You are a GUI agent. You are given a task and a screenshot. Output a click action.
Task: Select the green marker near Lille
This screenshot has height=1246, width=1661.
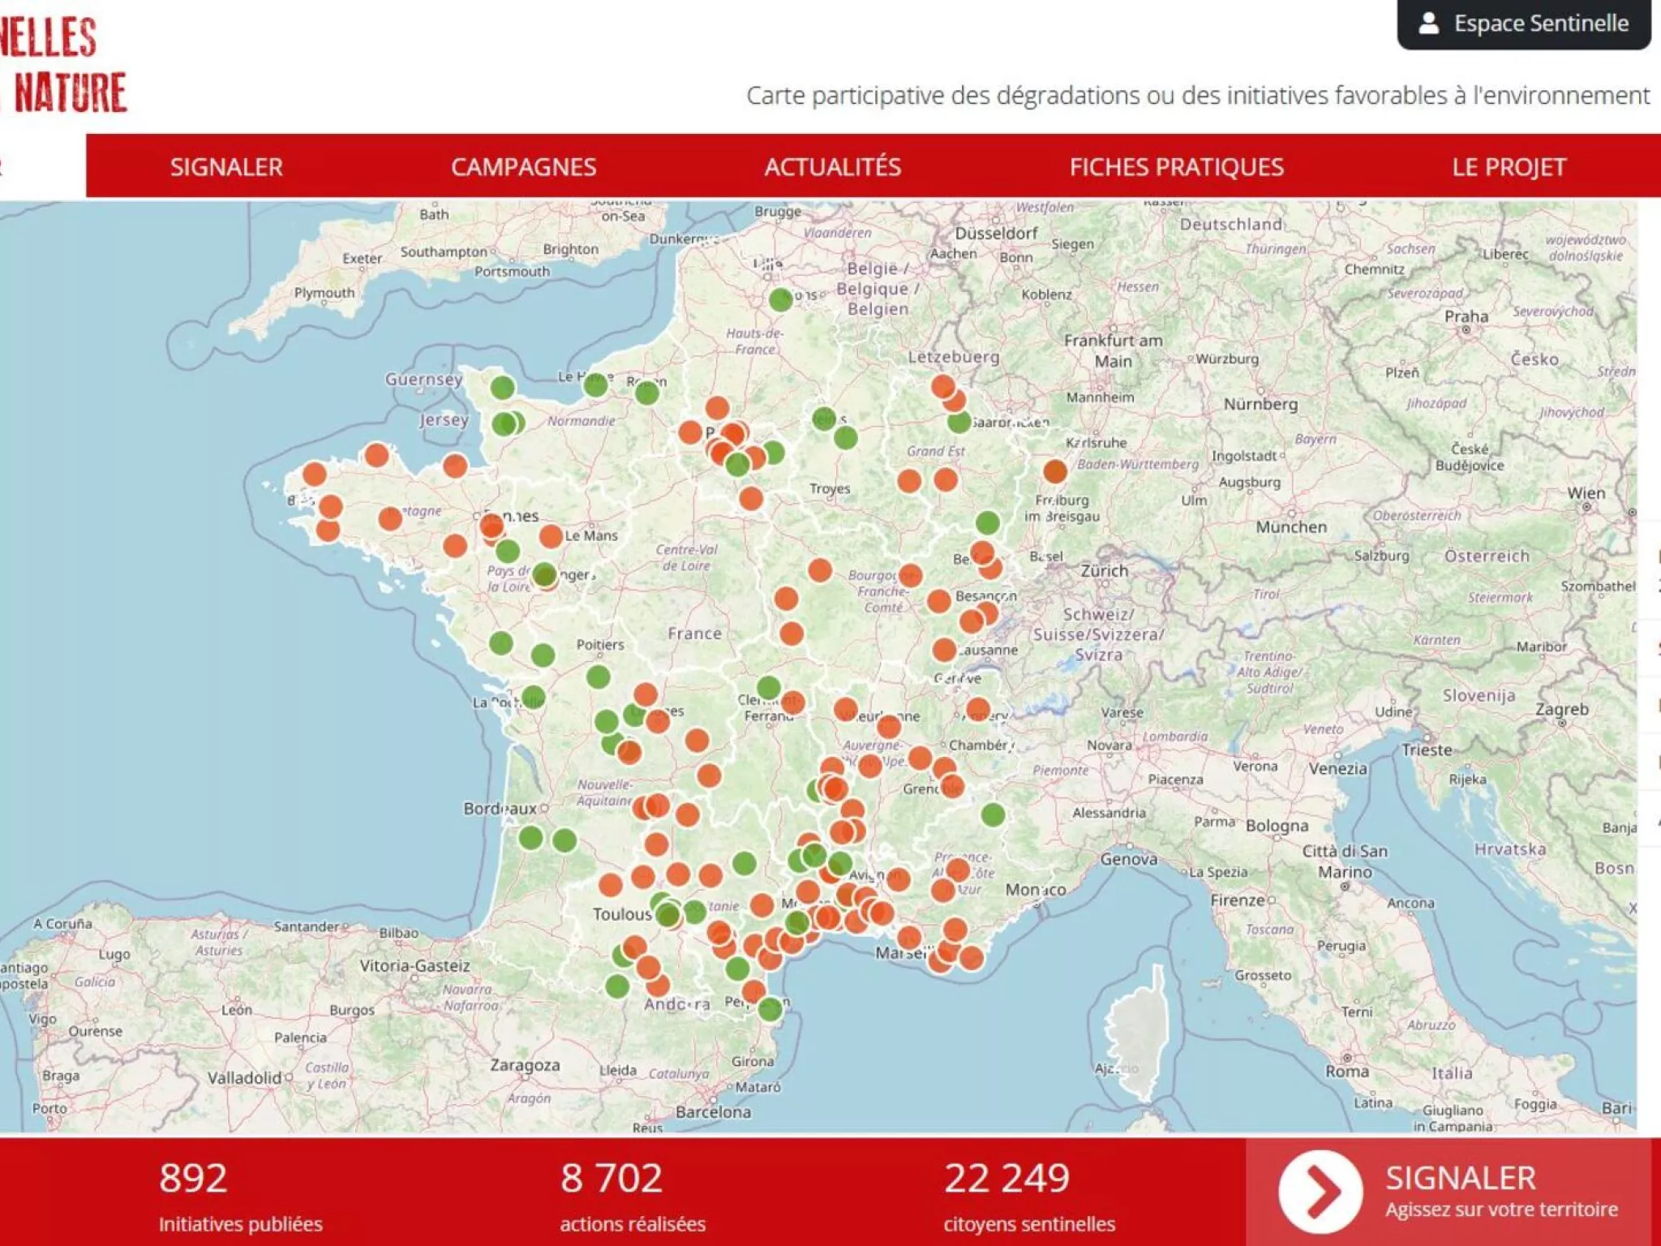pyautogui.click(x=780, y=299)
